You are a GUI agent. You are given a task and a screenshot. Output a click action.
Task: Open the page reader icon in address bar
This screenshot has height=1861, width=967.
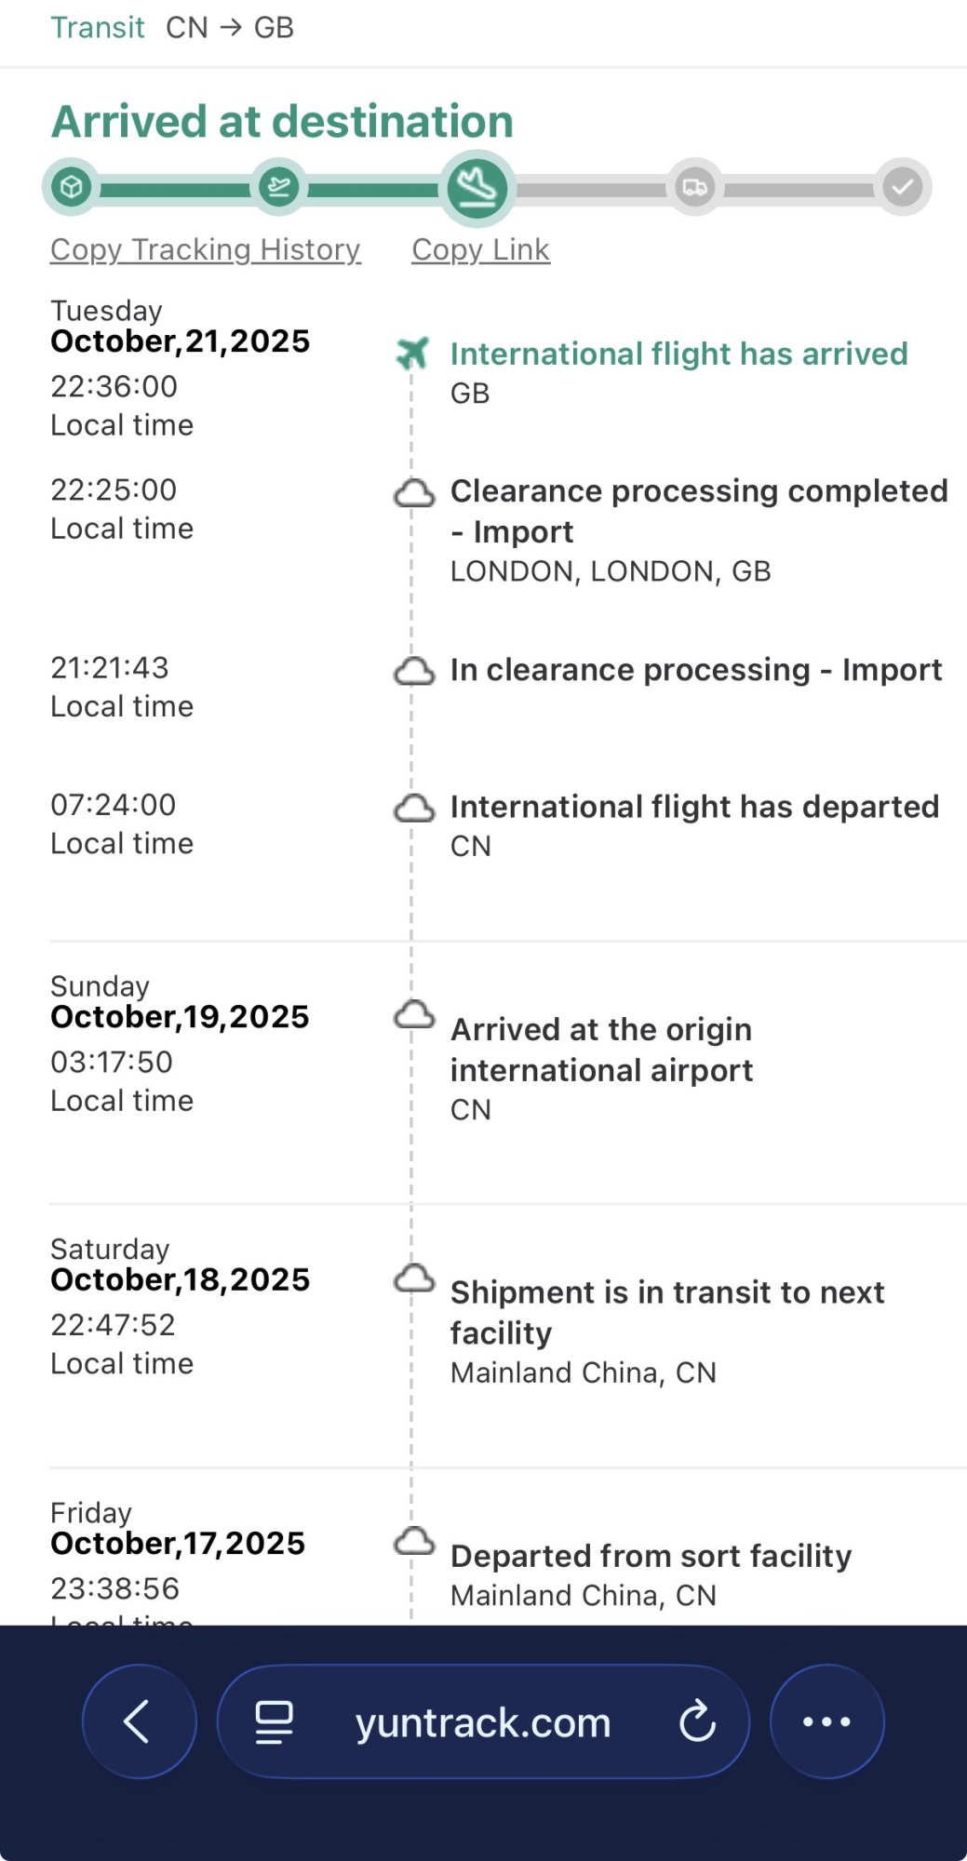coord(275,1721)
